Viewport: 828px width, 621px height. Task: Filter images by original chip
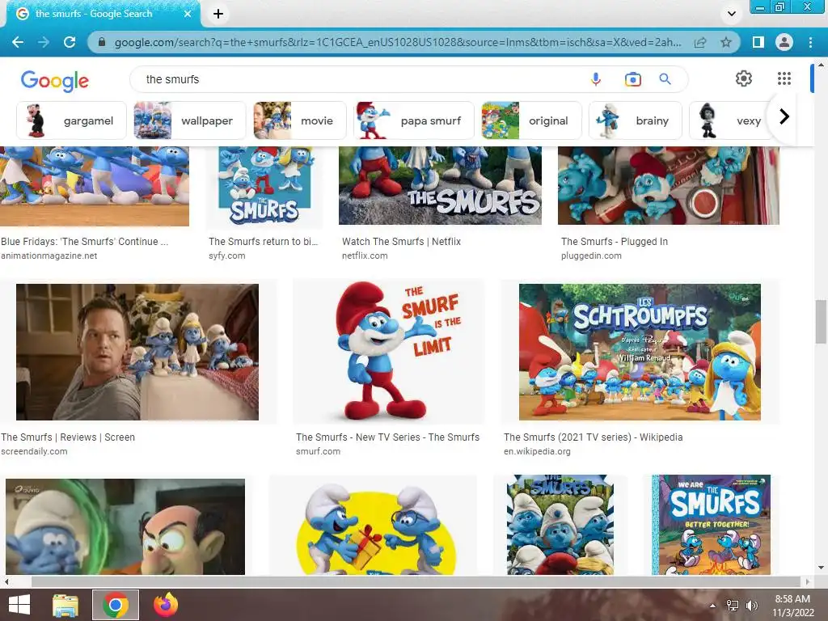pyautogui.click(x=531, y=120)
